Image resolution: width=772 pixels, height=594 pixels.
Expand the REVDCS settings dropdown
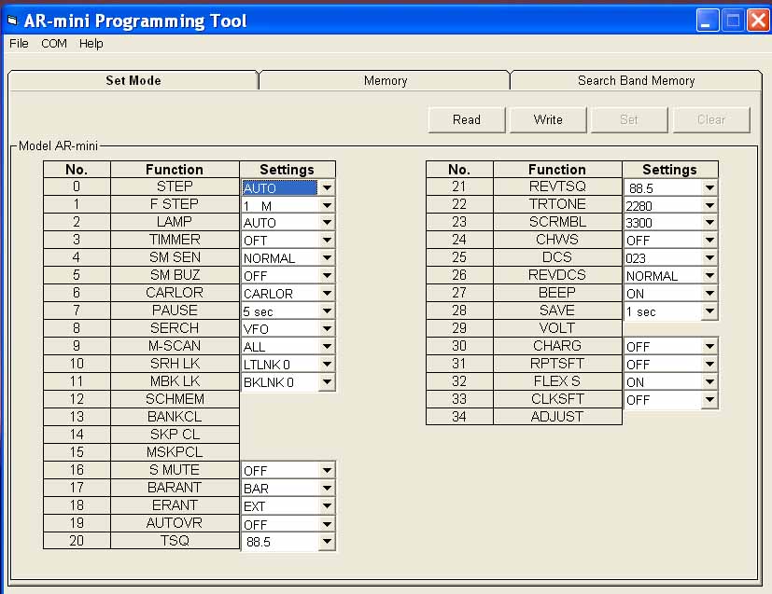709,276
